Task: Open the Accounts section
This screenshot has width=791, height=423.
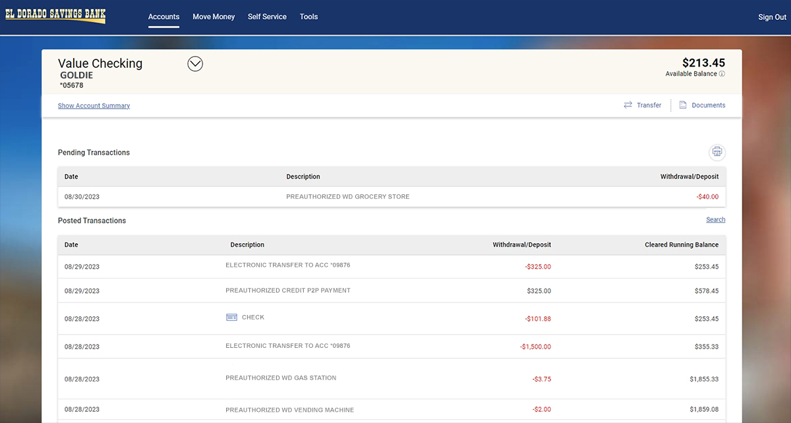Action: click(x=163, y=16)
